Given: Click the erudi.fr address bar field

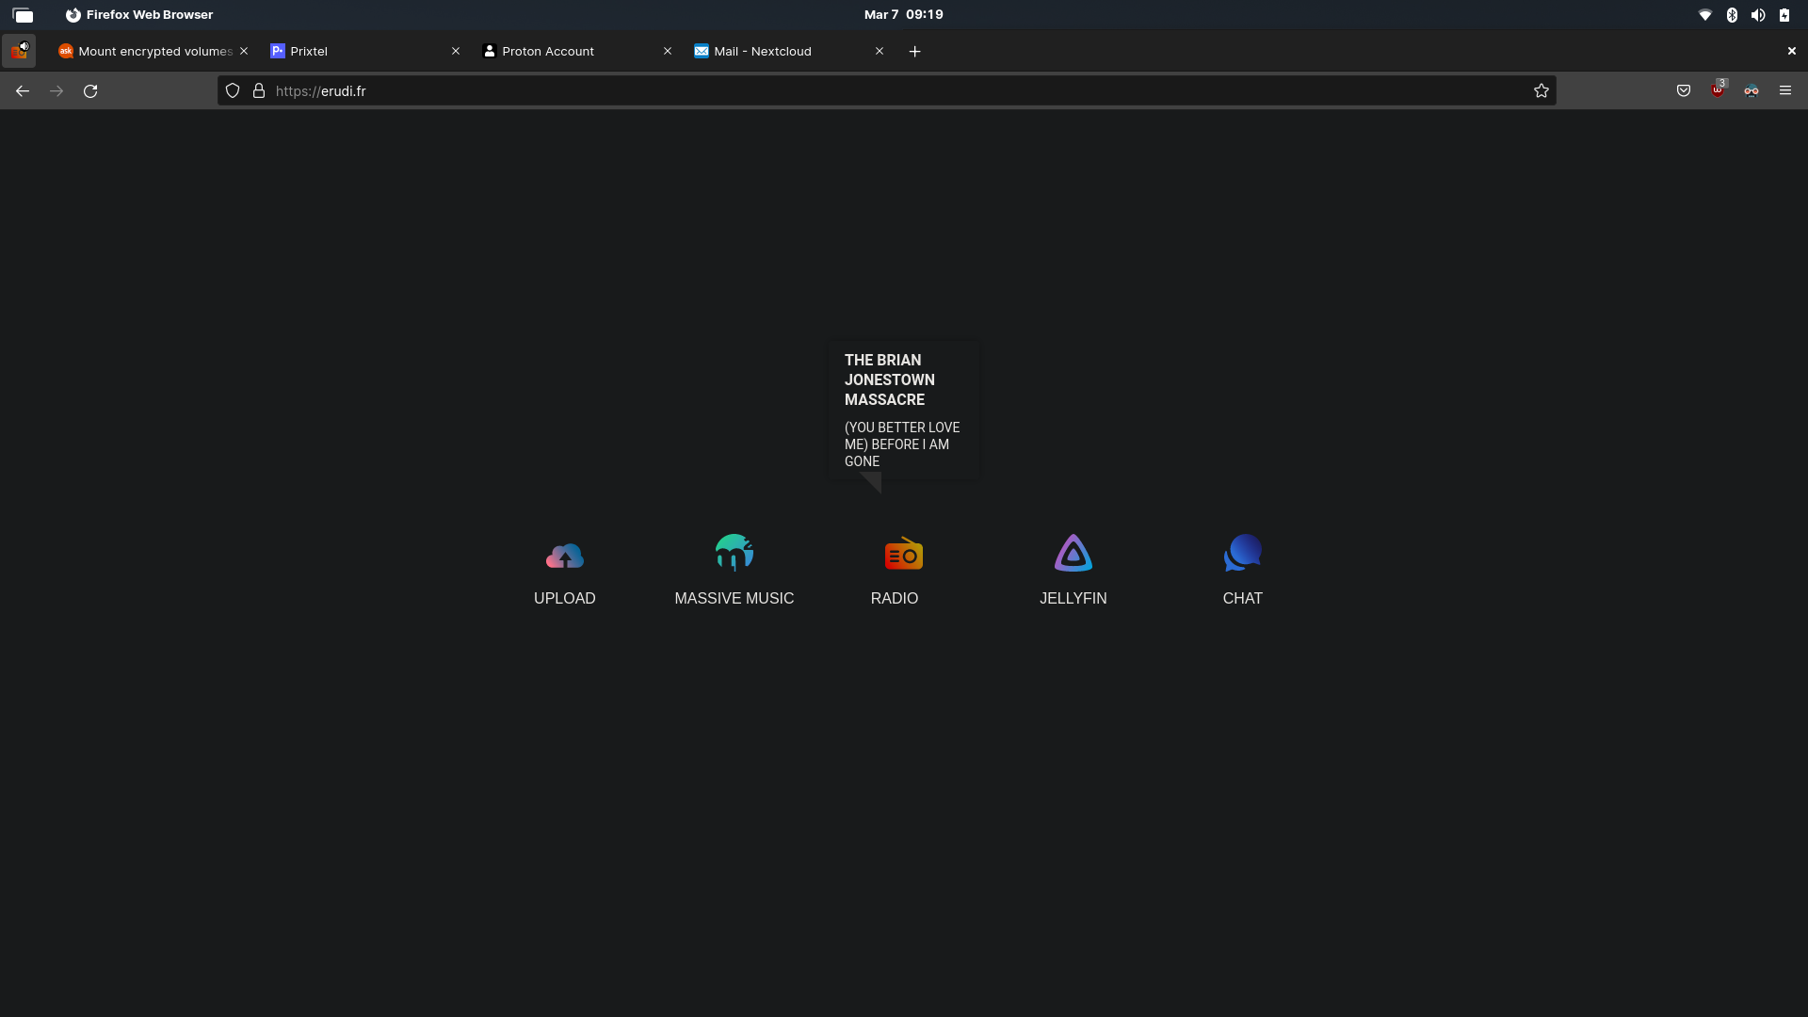Looking at the screenshot, I should [x=847, y=91].
